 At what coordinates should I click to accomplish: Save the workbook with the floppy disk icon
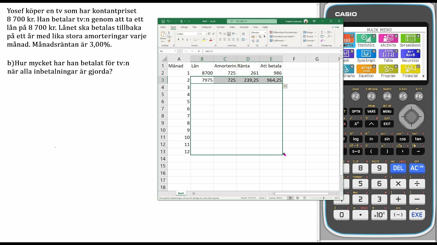pos(163,21)
